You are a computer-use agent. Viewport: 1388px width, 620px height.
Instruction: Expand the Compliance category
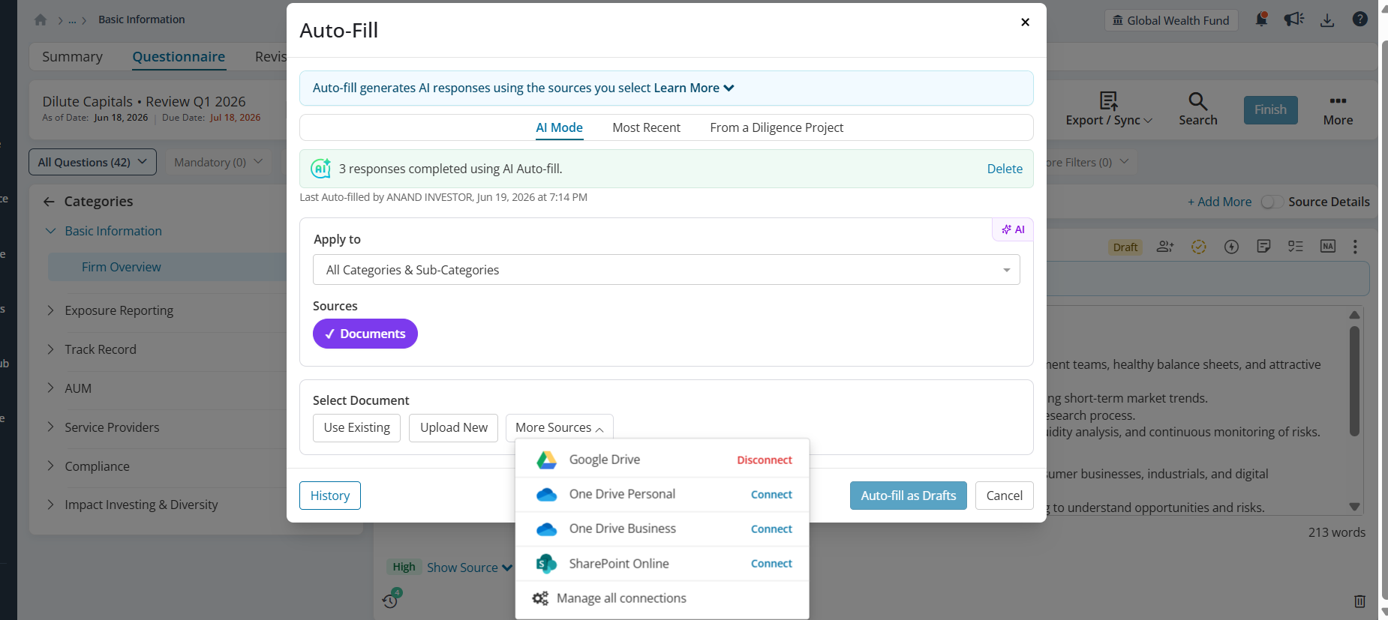point(50,466)
